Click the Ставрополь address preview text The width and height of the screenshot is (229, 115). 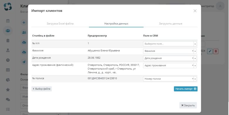pos(114,69)
